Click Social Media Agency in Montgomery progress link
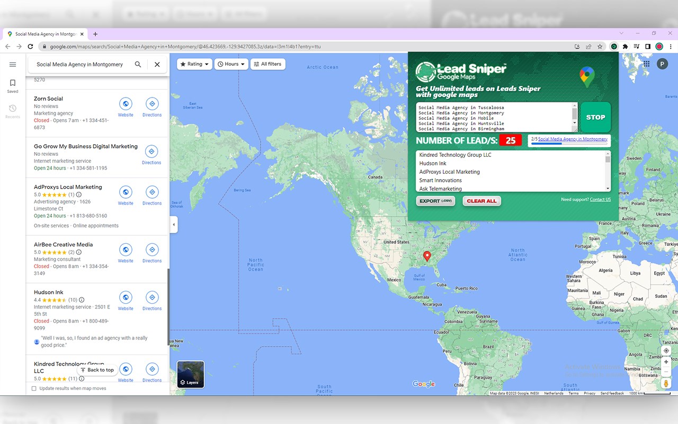This screenshot has width=678, height=424. (573, 139)
